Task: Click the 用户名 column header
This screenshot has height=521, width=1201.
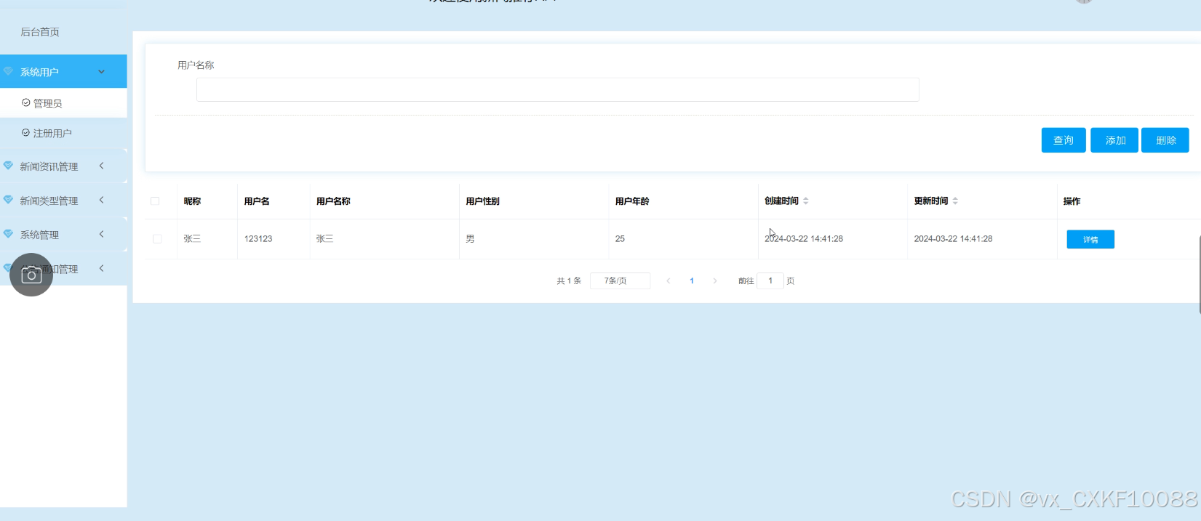Action: click(257, 201)
